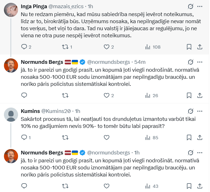The width and height of the screenshot is (210, 192).
Task: Open more options on Normunds Bergs' 54m post
Action: point(200,62)
